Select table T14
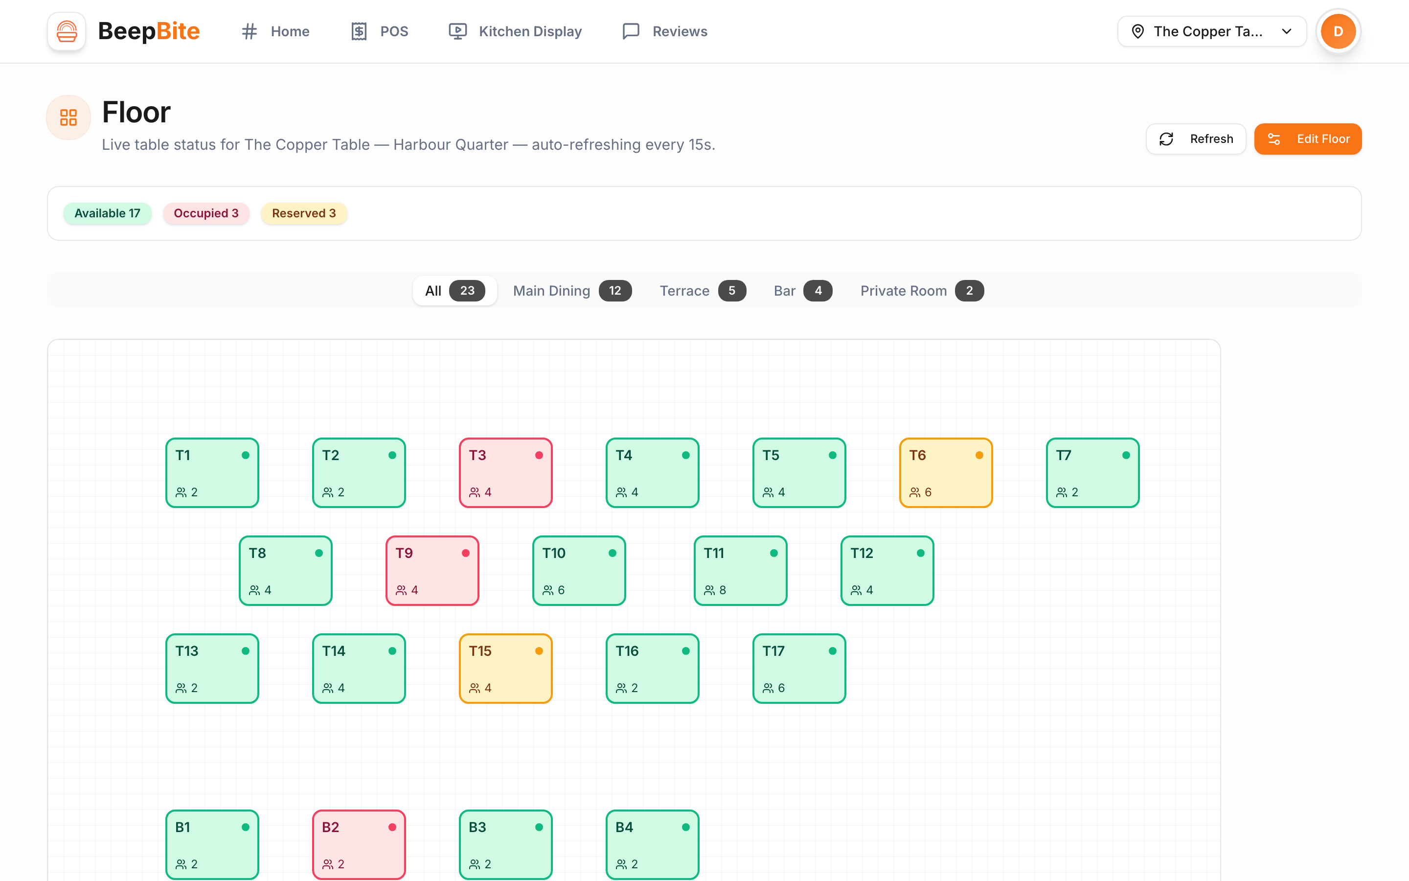 click(359, 668)
